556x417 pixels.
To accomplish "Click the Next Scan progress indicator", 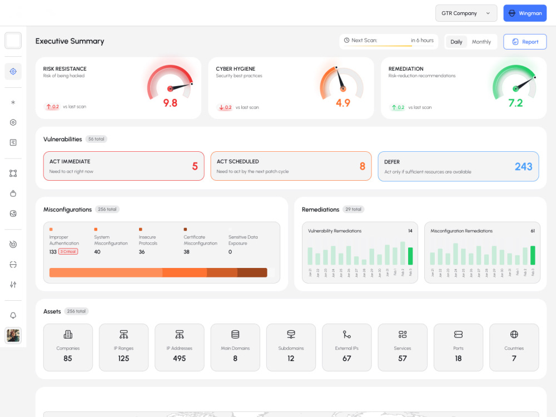I will (389, 42).
